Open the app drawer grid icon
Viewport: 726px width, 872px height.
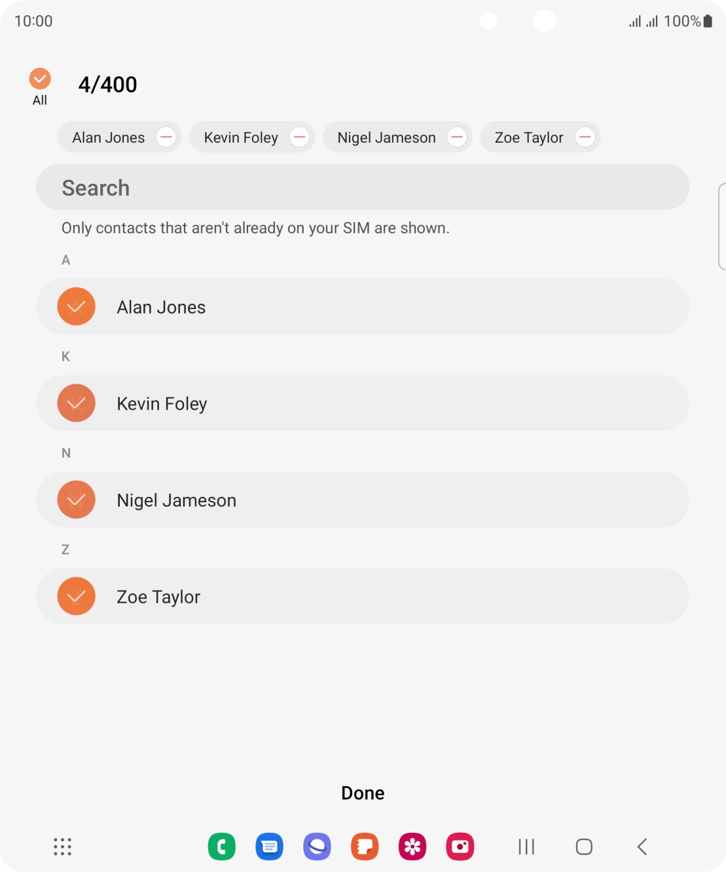62,846
